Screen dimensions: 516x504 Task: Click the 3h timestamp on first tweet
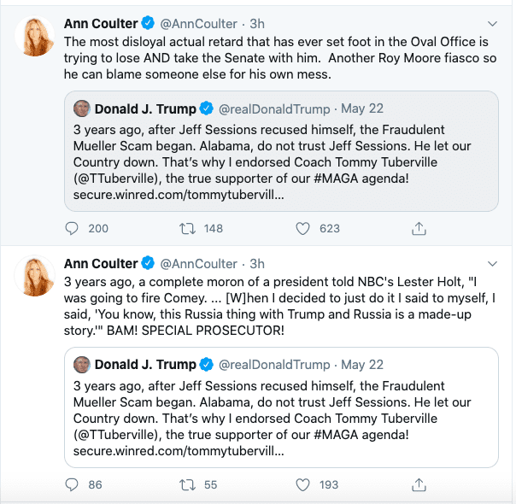tap(257, 24)
